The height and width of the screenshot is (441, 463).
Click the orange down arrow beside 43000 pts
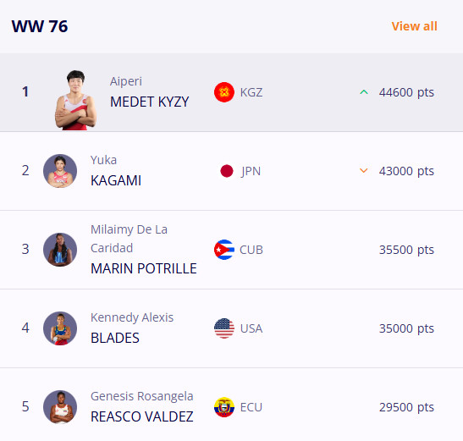click(363, 171)
